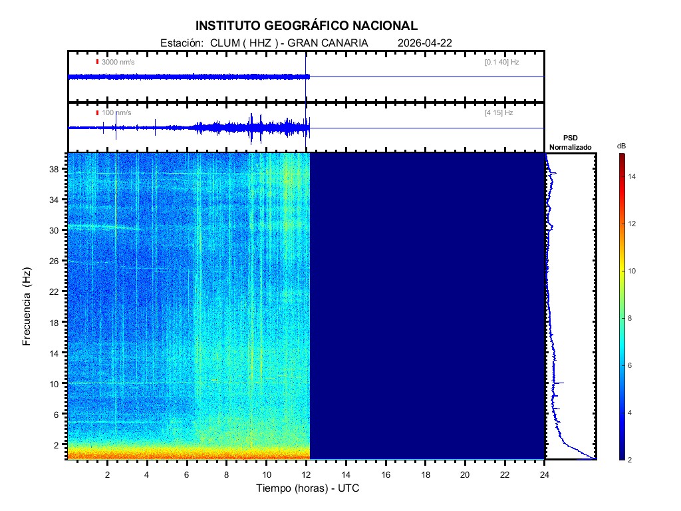Click the PSD Normalizado heading

570,142
